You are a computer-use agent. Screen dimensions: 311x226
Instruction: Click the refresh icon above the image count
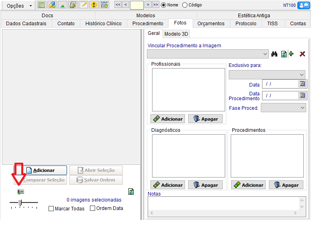pos(131,192)
